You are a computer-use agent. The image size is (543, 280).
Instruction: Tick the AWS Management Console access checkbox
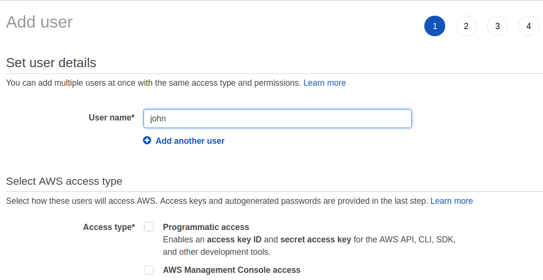click(x=149, y=270)
